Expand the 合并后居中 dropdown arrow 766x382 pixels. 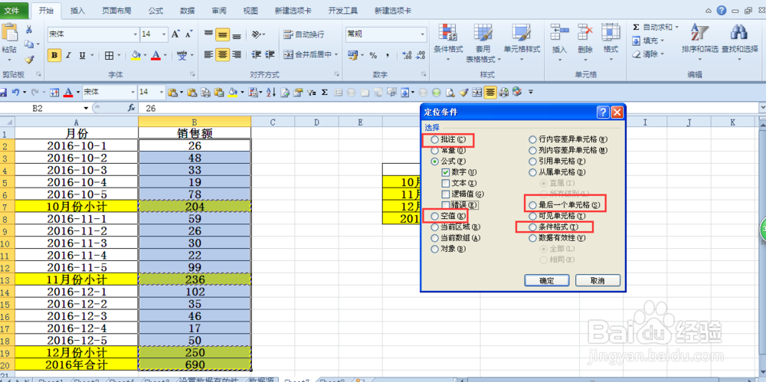point(336,54)
